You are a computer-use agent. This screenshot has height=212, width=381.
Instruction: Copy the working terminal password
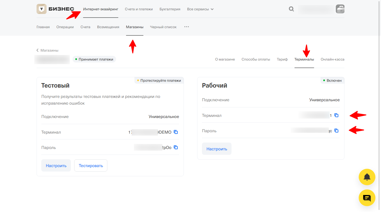tap(336, 131)
